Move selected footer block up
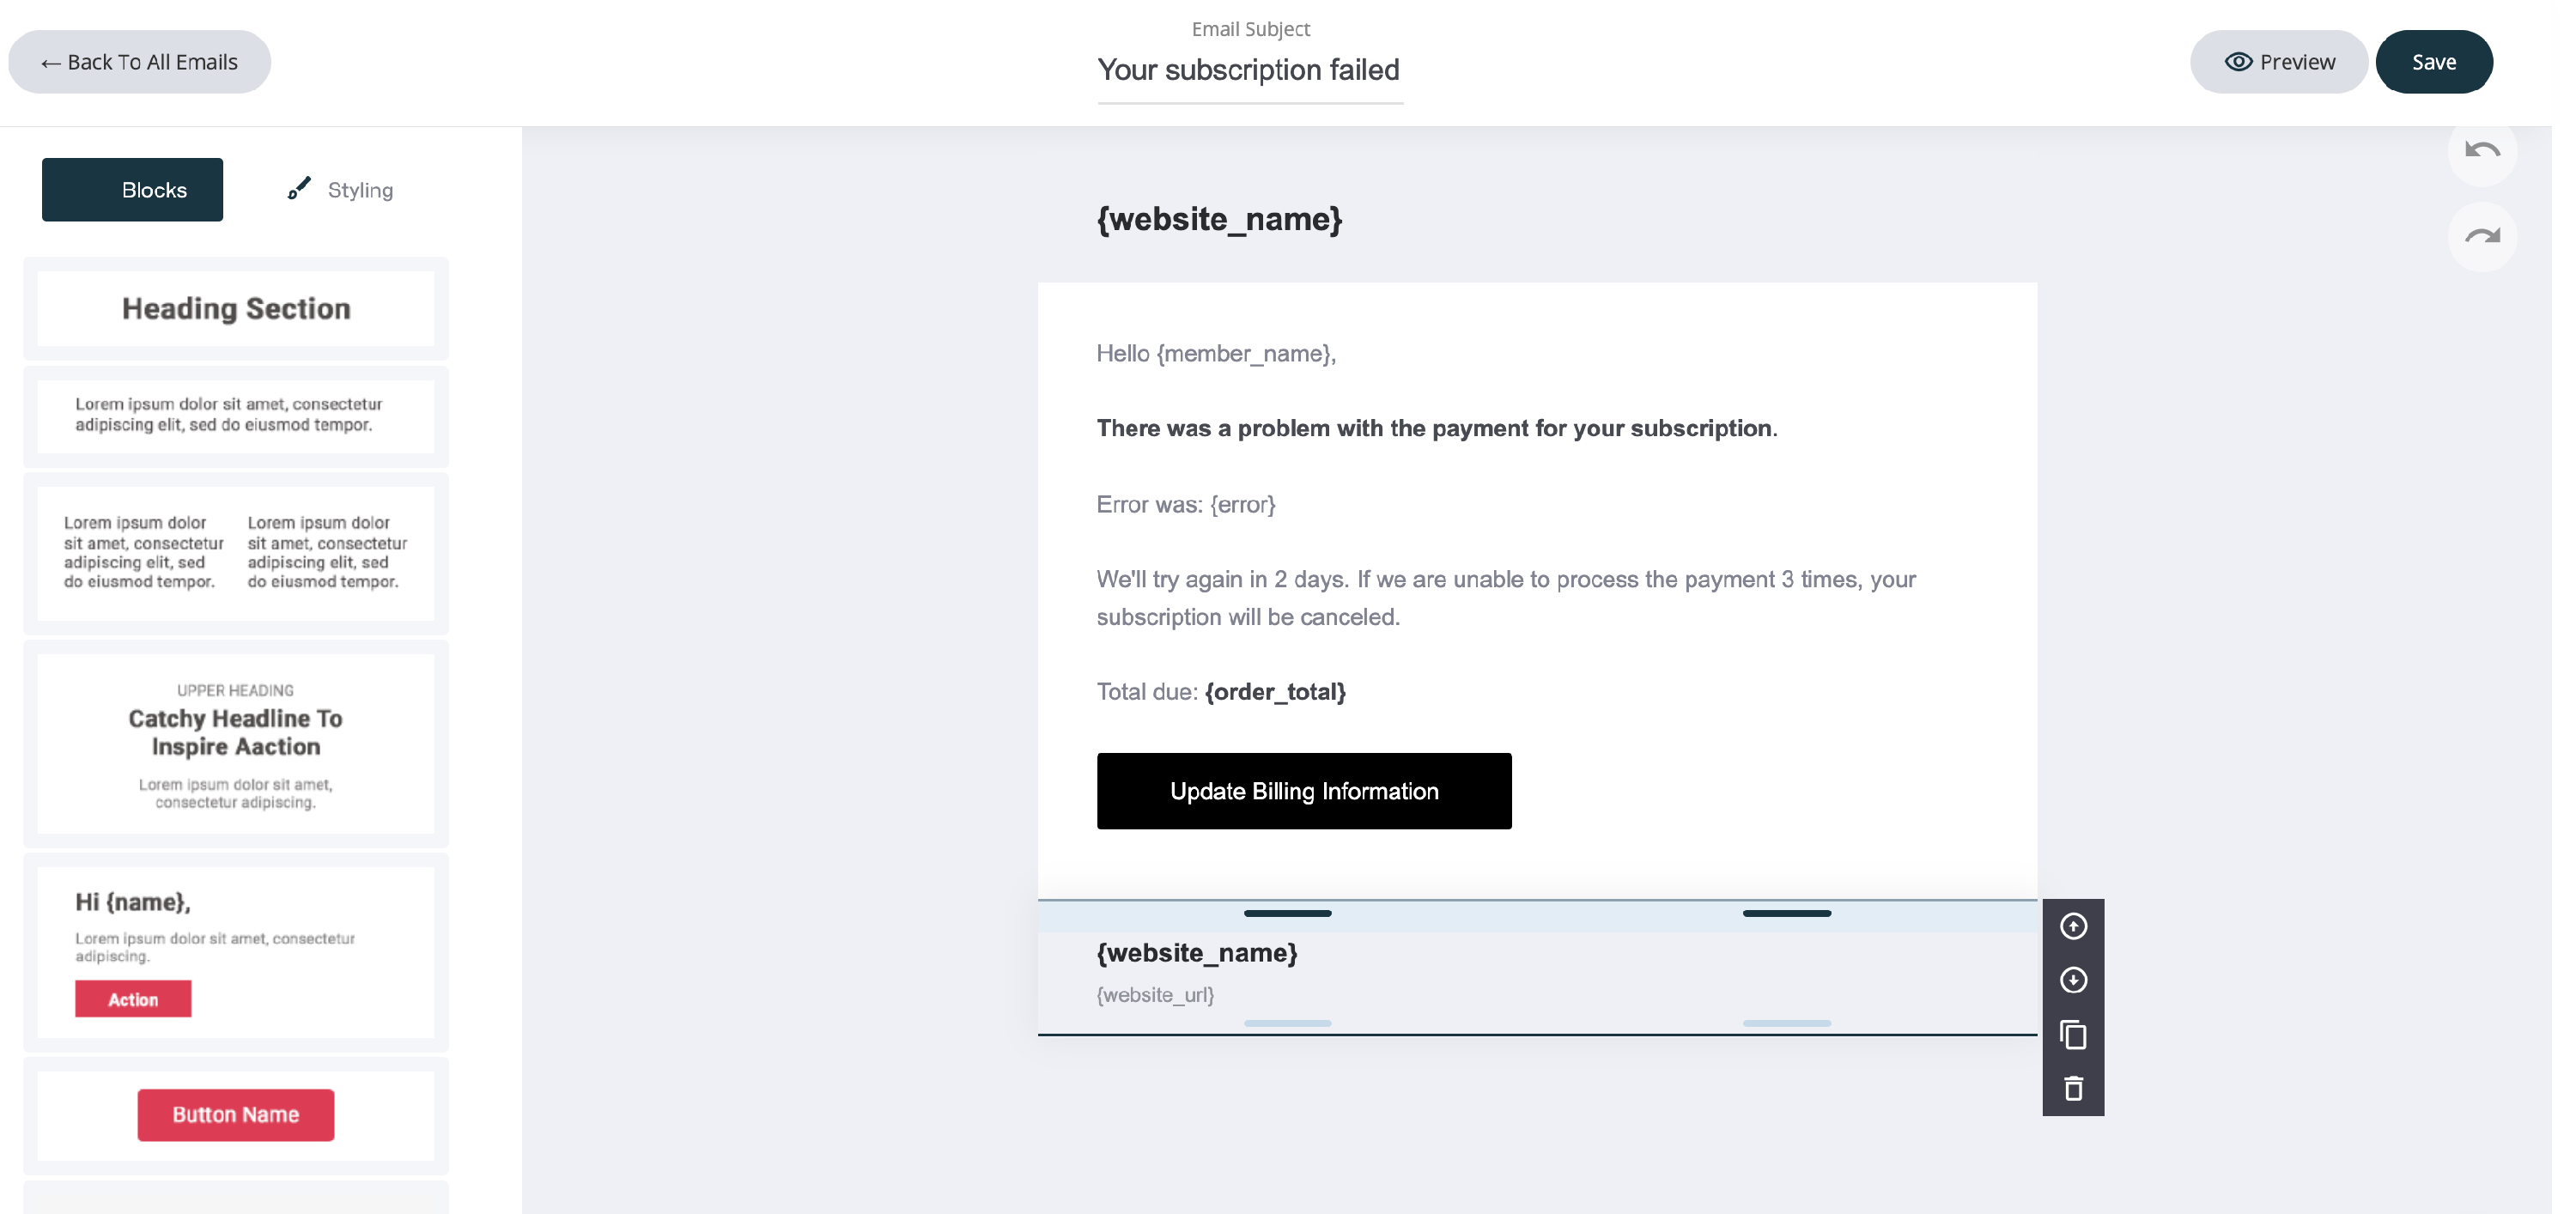 tap(2073, 926)
